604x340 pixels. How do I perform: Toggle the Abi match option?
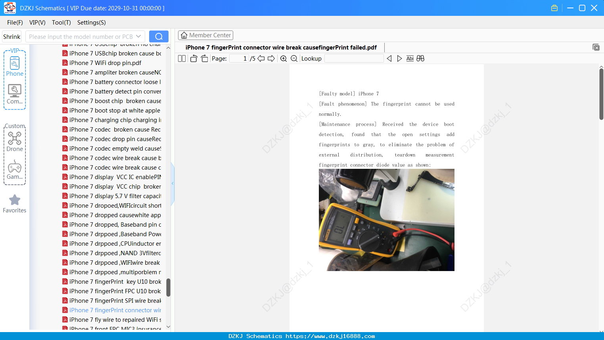(410, 59)
